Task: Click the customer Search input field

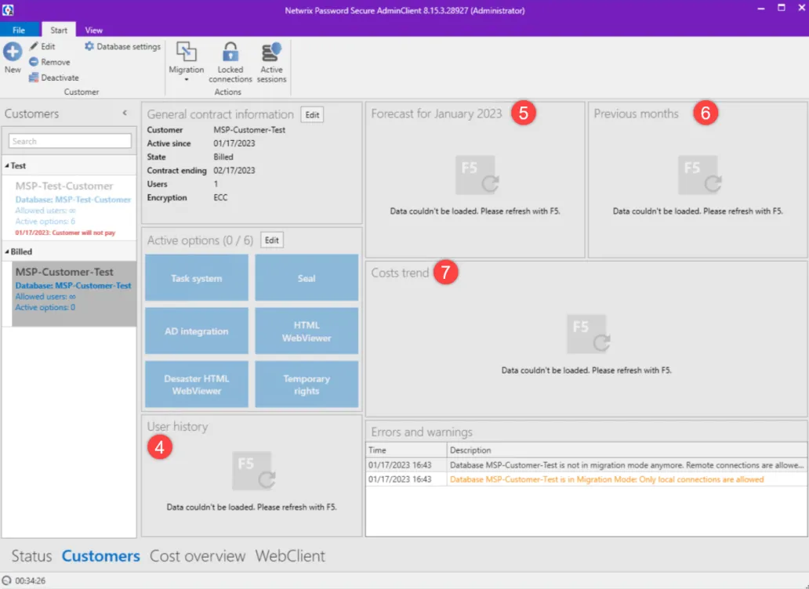Action: [70, 141]
